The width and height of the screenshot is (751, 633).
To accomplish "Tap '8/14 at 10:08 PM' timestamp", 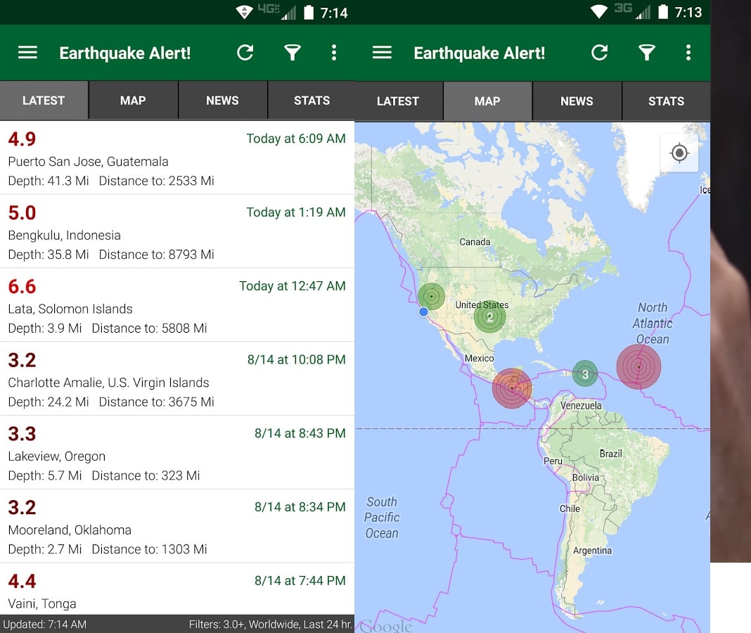I will coord(297,360).
